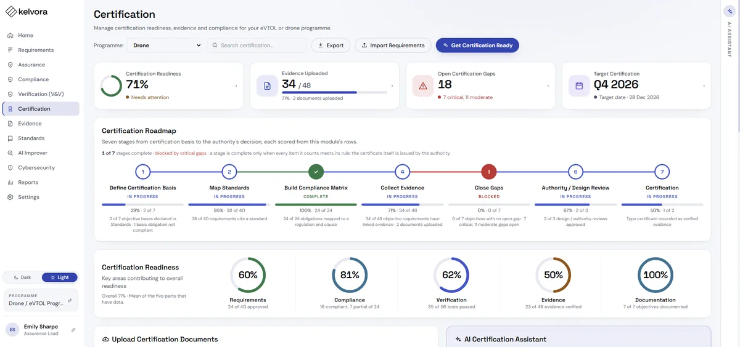The image size is (740, 347).
Task: Open the Standards menu item
Action: click(41, 138)
